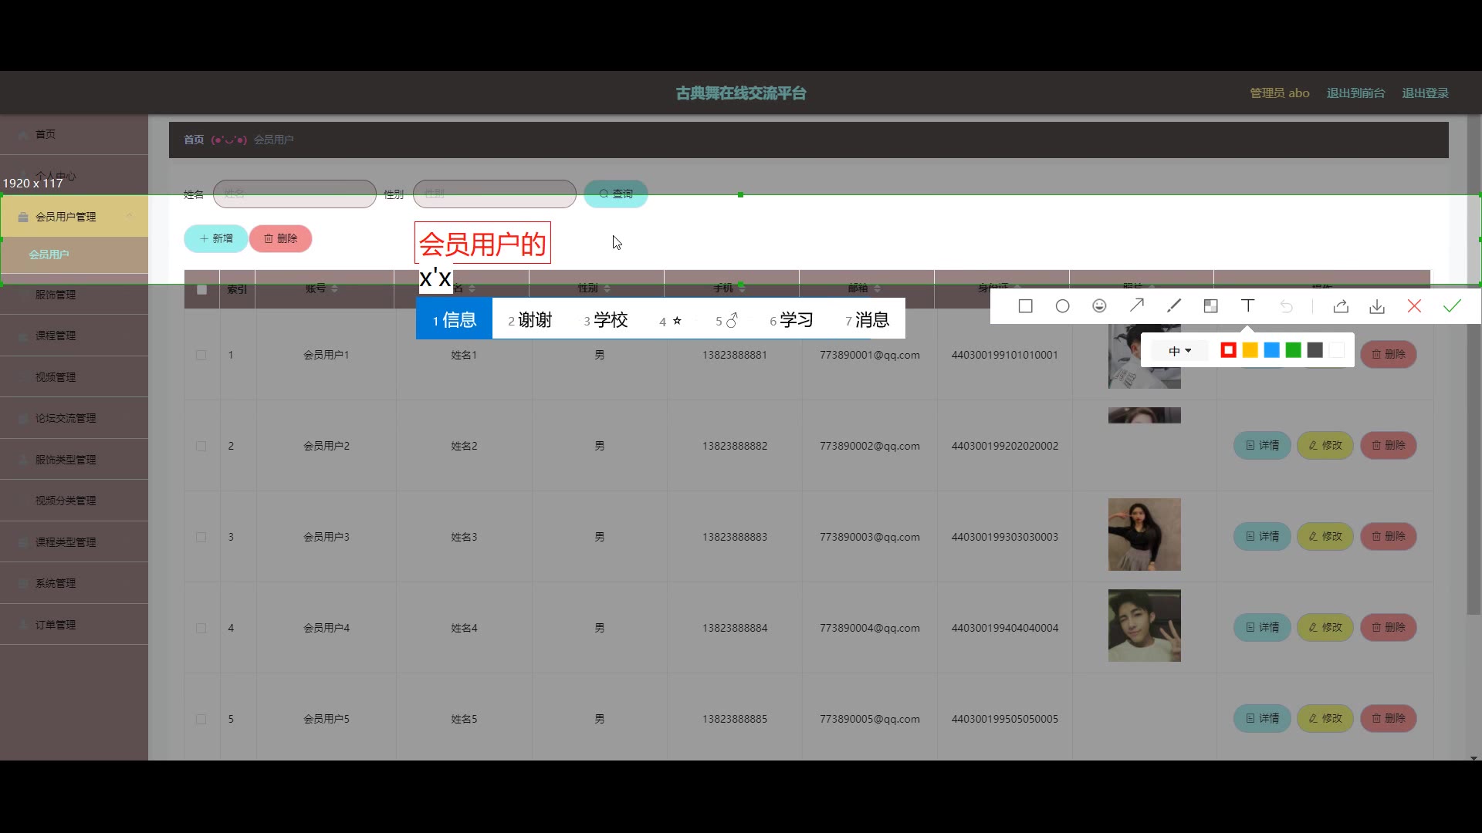Open 系统管理 in the sidebar
Viewport: 1482px width, 833px height.
pyautogui.click(x=74, y=583)
